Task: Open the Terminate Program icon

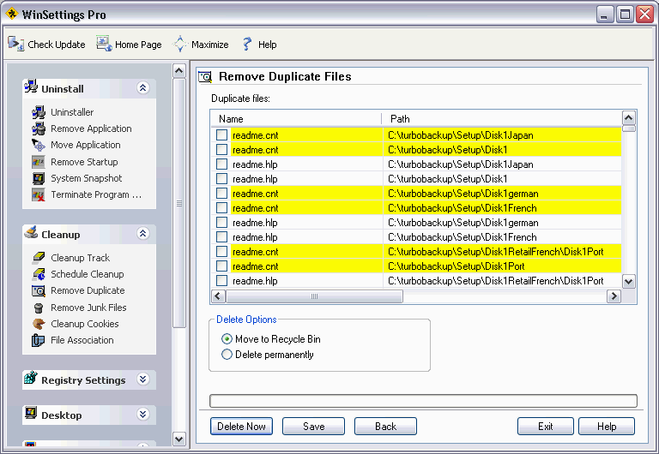Action: [39, 194]
